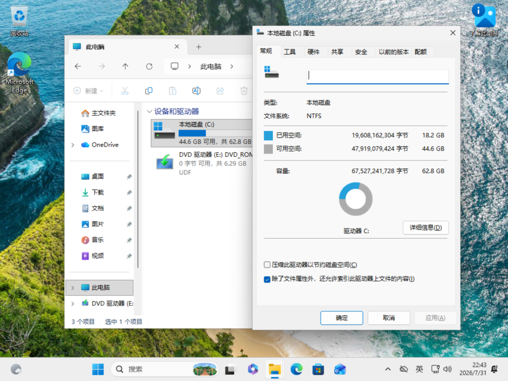The height and width of the screenshot is (381, 508).
Task: Click the widgets icon on taskbar
Action: point(16,369)
